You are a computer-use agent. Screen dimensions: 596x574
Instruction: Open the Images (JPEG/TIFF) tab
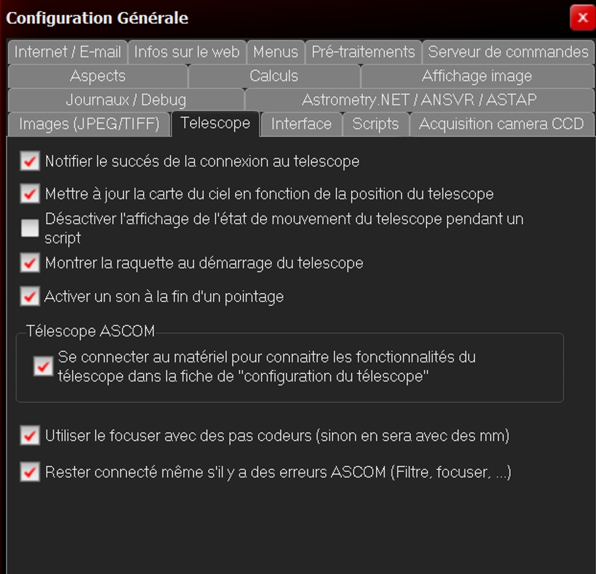[x=89, y=124]
